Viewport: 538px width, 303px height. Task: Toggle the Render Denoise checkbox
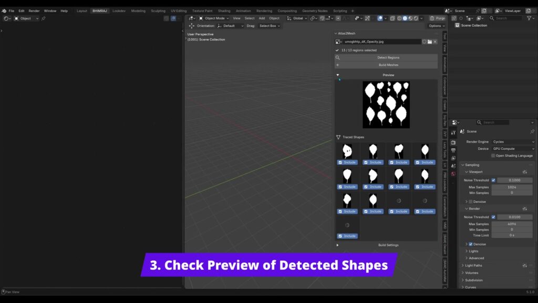[x=471, y=244]
